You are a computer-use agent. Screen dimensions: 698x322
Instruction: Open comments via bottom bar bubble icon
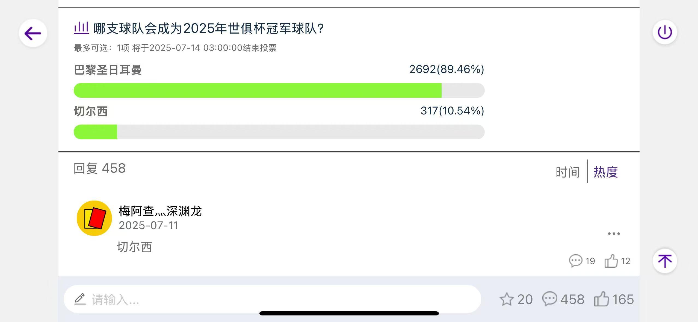(x=550, y=299)
